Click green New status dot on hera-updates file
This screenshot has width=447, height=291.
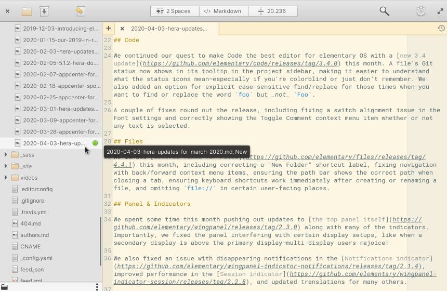coord(95,143)
